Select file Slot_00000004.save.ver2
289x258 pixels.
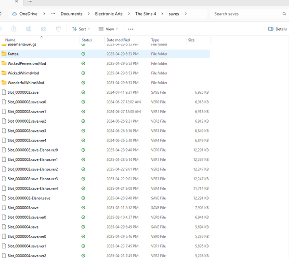tap(27, 256)
